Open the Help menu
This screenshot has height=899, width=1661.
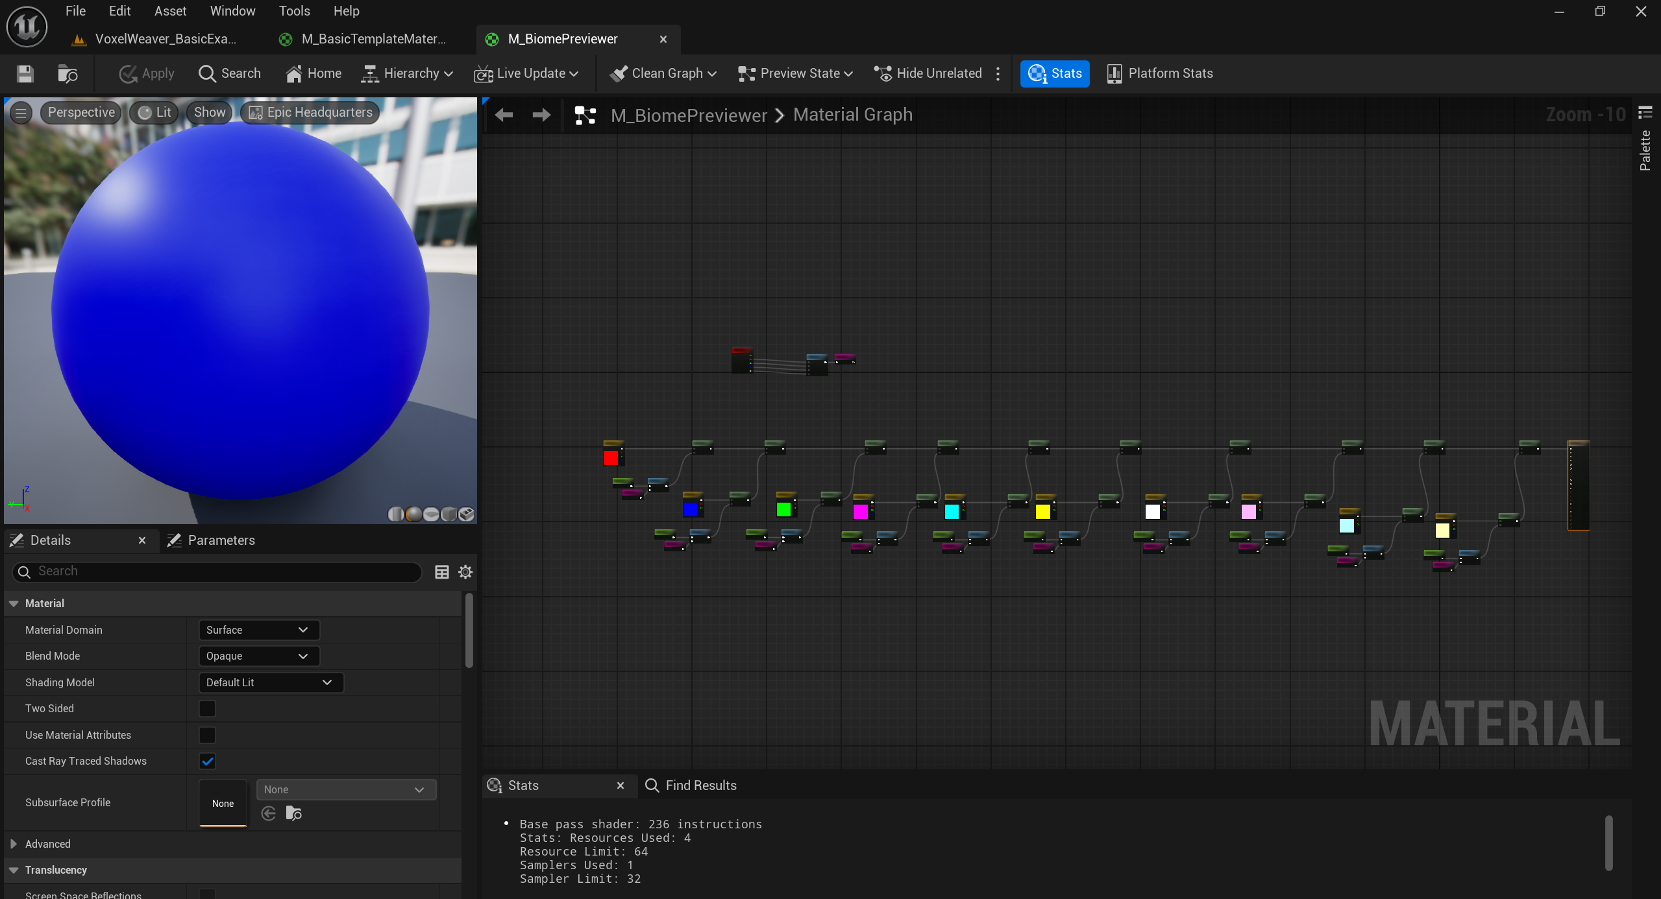[346, 11]
